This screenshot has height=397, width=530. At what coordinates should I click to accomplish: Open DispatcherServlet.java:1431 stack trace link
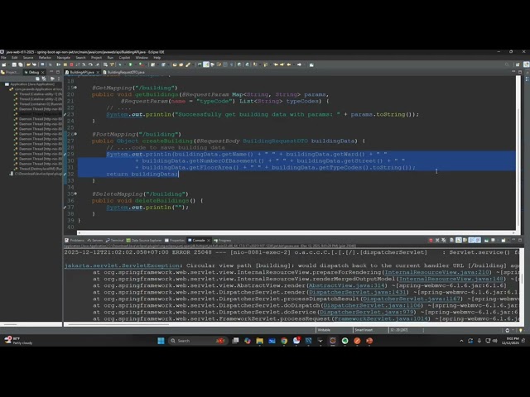(x=357, y=292)
